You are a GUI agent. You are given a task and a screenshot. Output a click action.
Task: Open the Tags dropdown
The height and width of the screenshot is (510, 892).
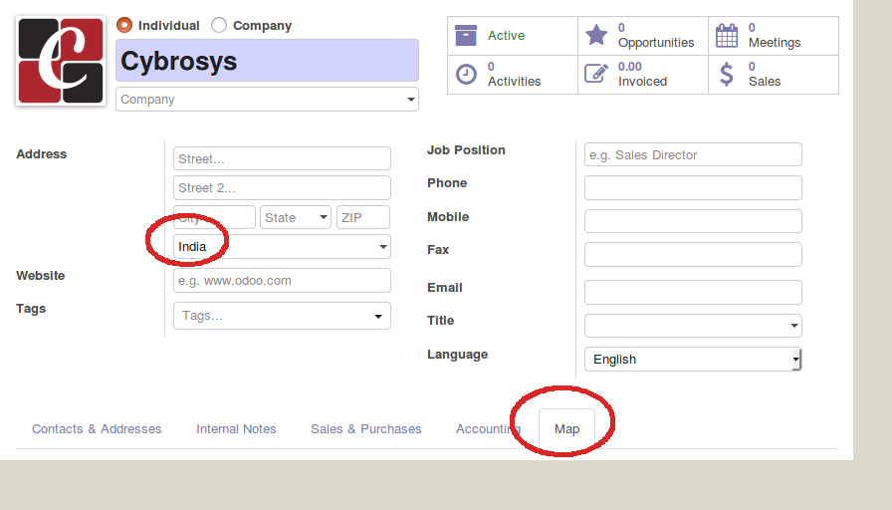pos(282,316)
